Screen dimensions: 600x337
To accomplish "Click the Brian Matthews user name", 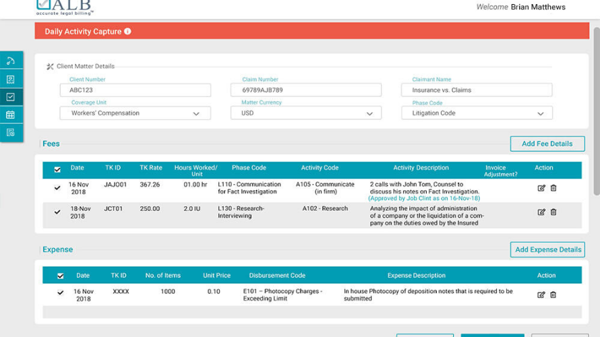I will (x=538, y=7).
